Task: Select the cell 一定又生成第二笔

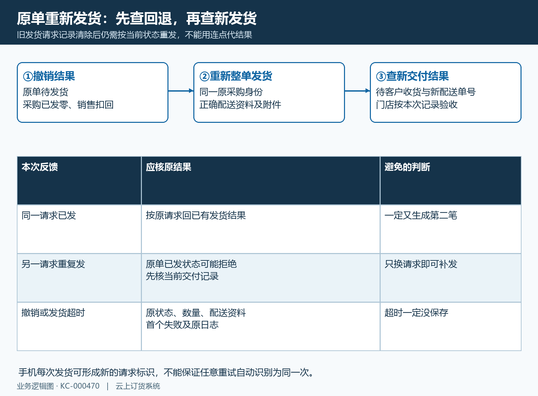Action: click(x=451, y=229)
